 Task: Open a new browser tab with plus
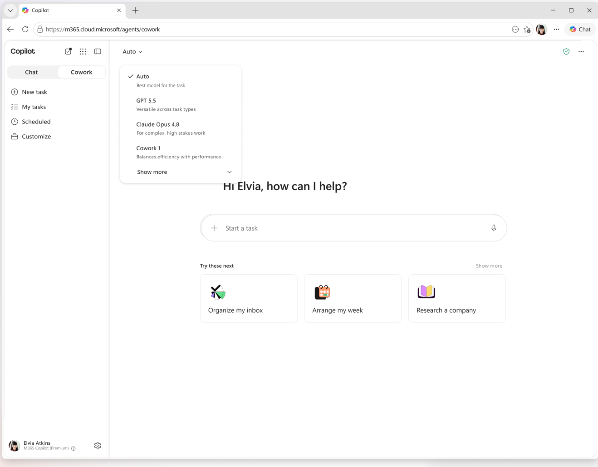135,10
